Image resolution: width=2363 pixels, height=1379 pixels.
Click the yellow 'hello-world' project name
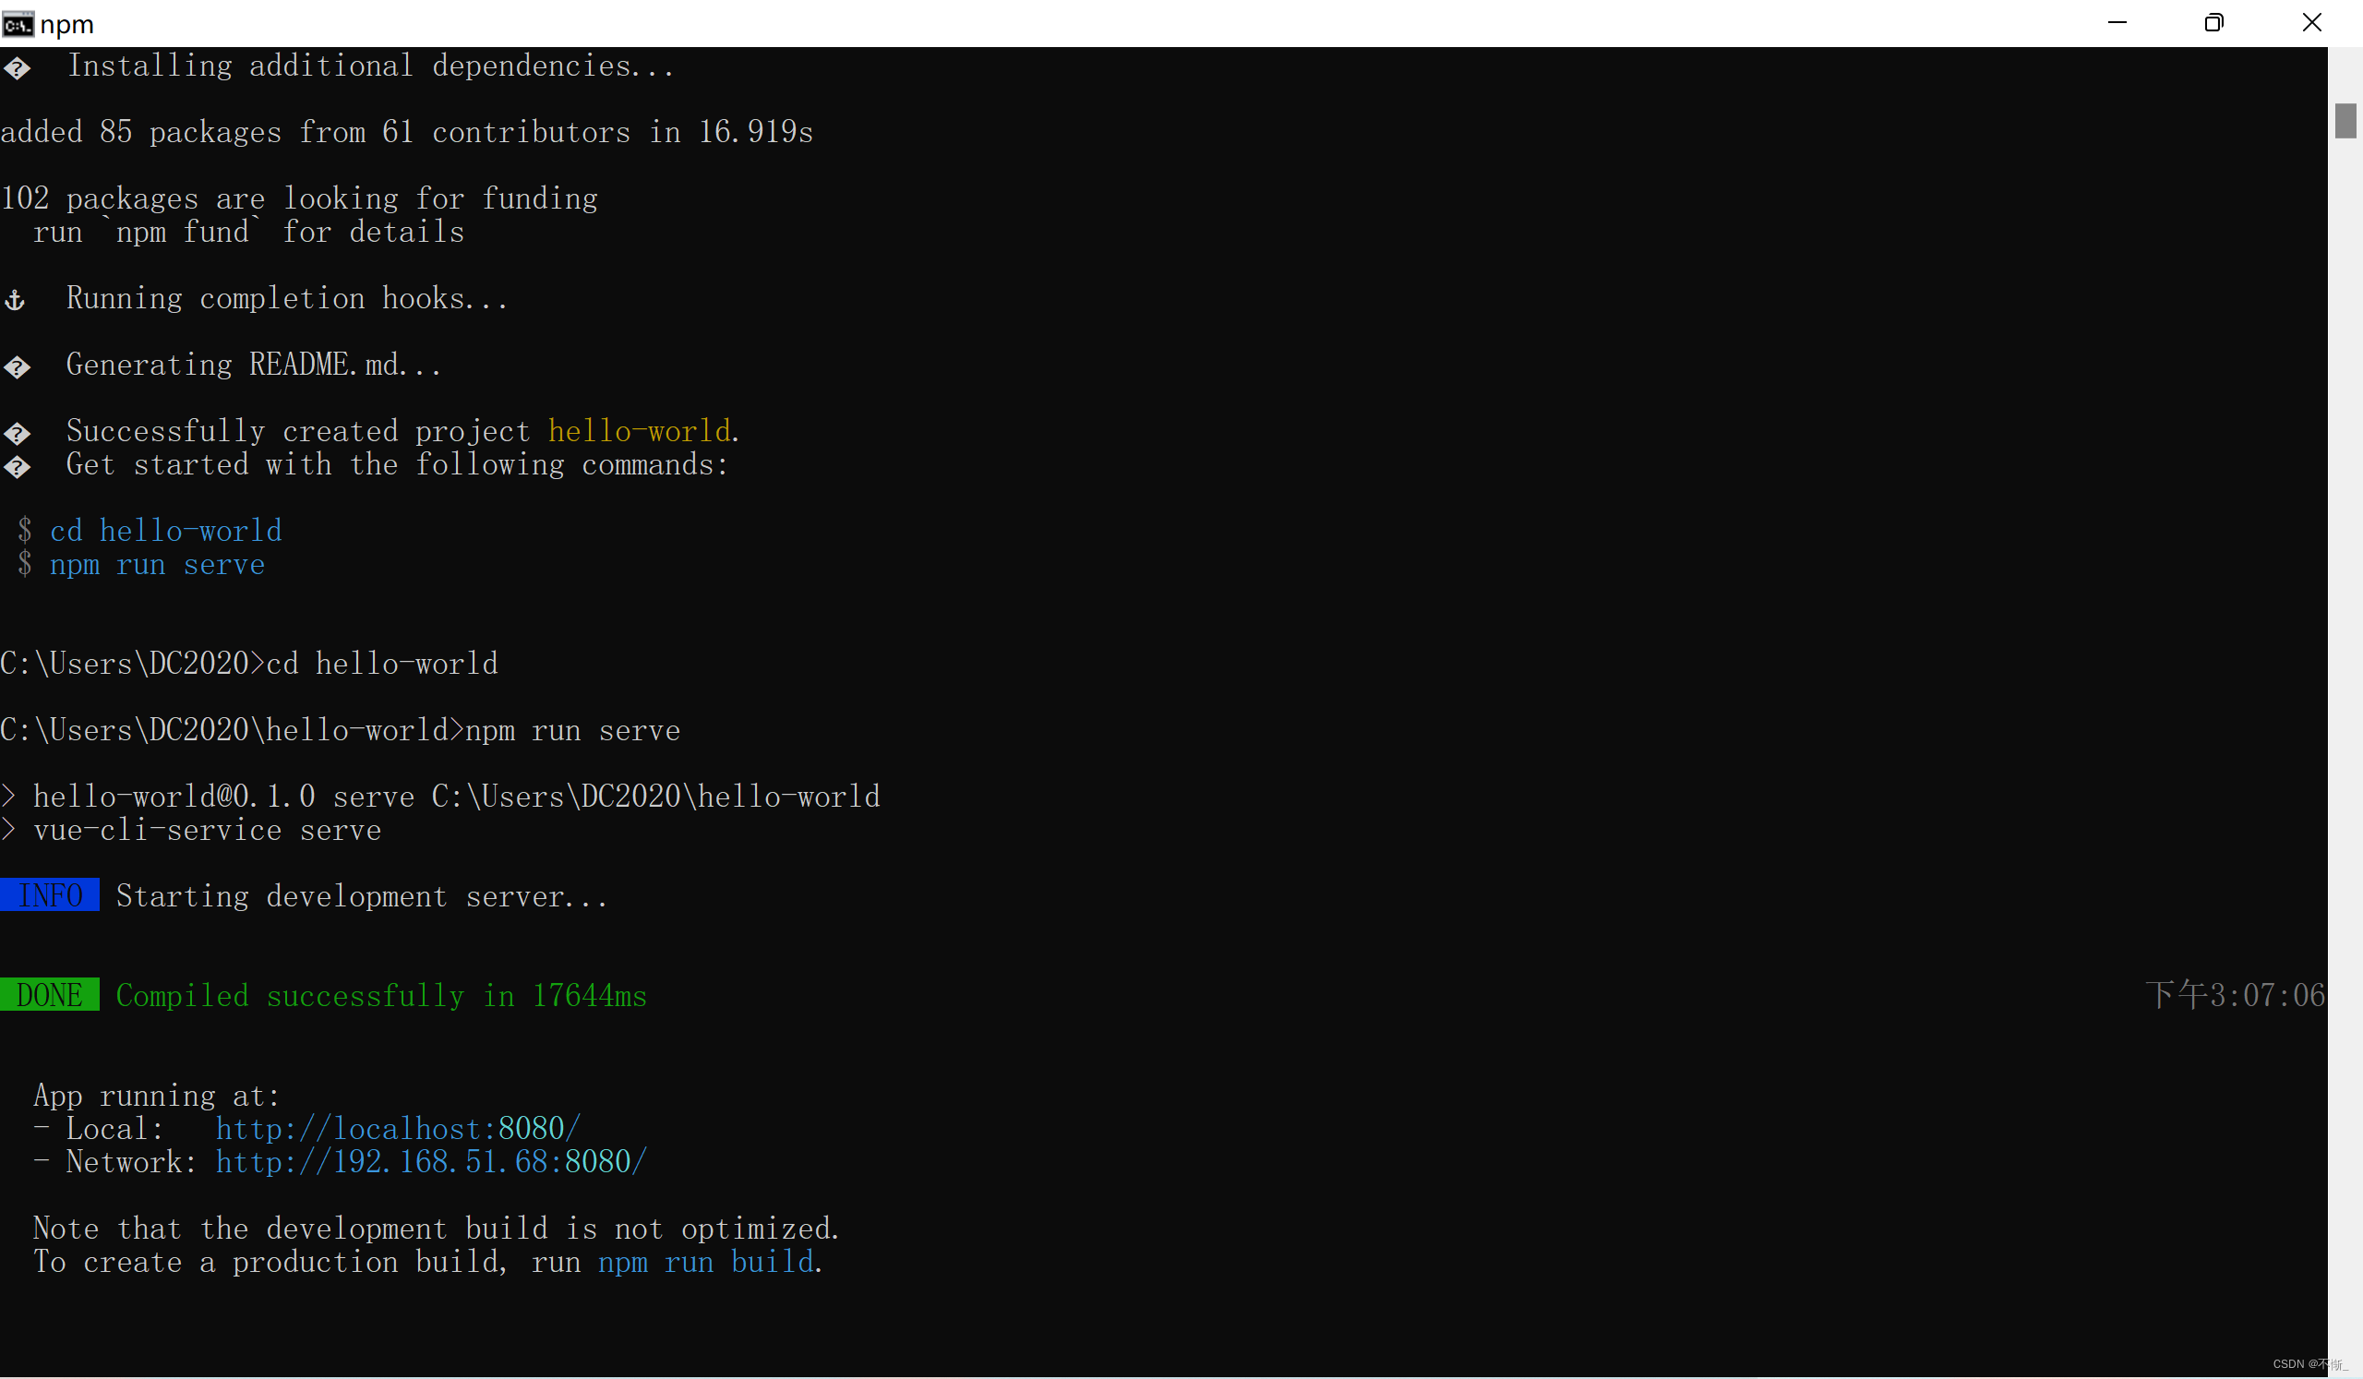point(640,431)
